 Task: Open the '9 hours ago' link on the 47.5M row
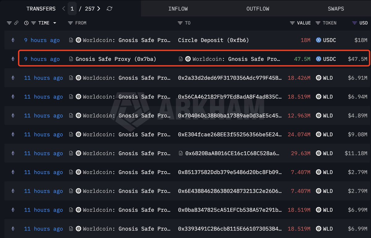click(42, 59)
